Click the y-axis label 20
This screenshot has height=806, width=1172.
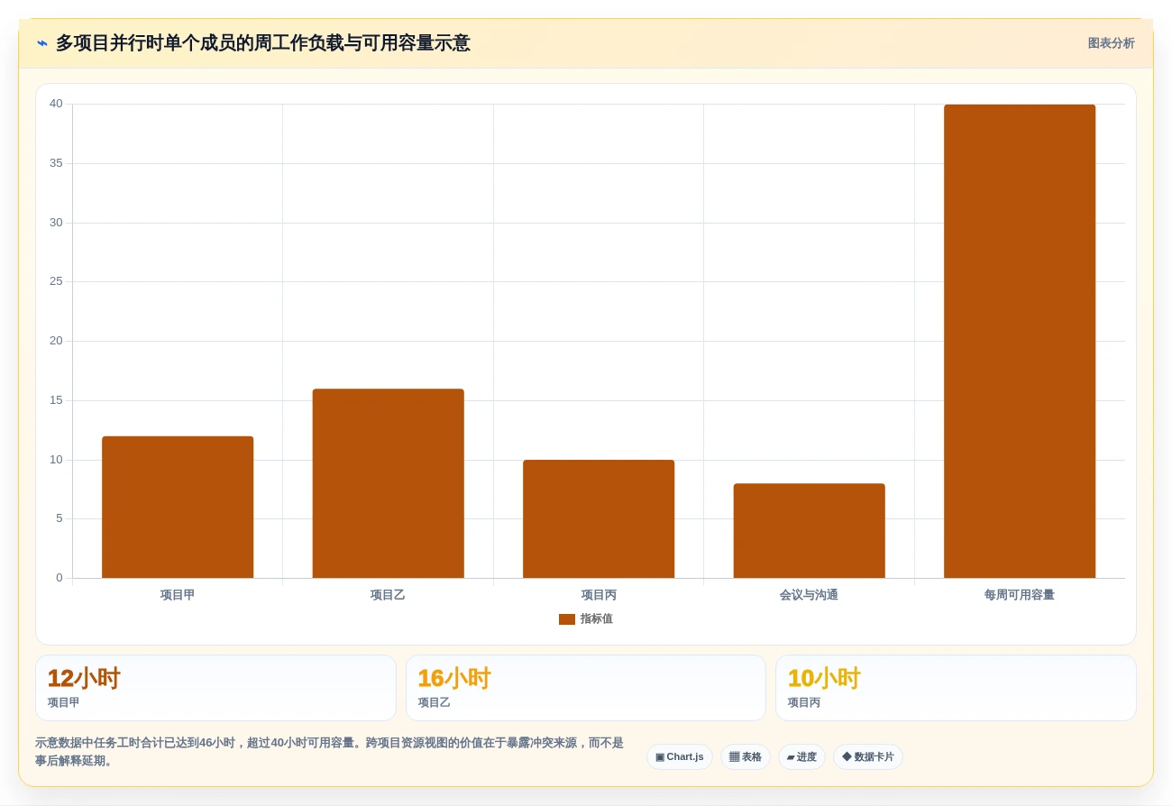pyautogui.click(x=56, y=341)
